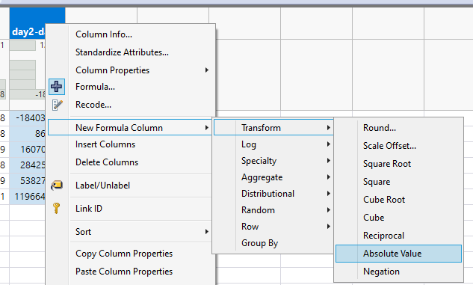Screen dimensions: 473x285
Task: Expand the Aggregate submenu arrow
Action: [x=328, y=177]
